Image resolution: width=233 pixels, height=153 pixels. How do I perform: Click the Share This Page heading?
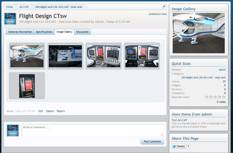(185, 138)
